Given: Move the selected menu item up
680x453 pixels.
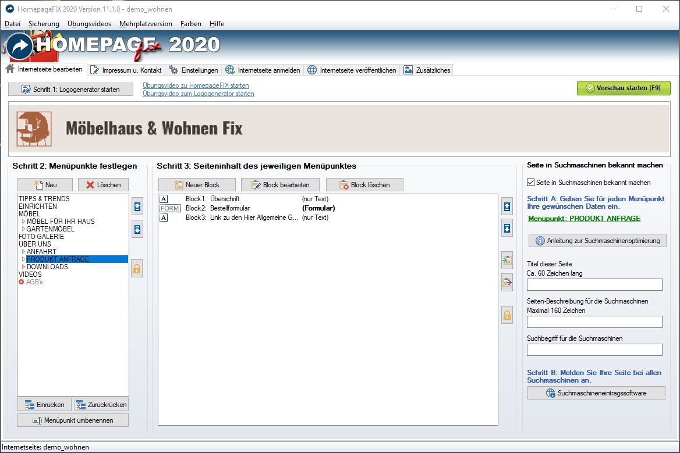Looking at the screenshot, I should pos(137,206).
